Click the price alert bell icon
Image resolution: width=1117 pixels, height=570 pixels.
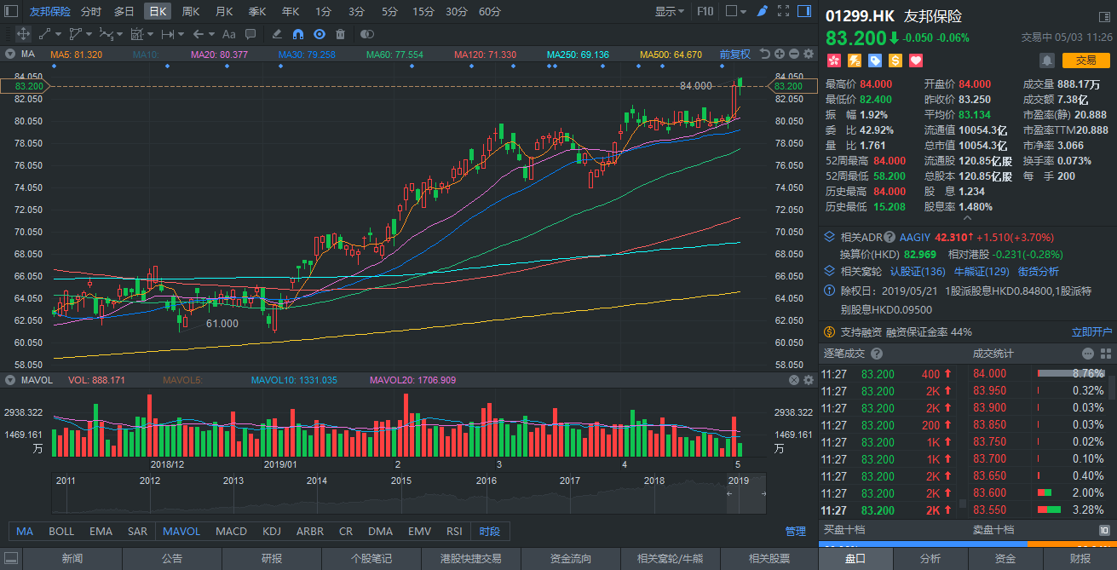coord(1046,60)
